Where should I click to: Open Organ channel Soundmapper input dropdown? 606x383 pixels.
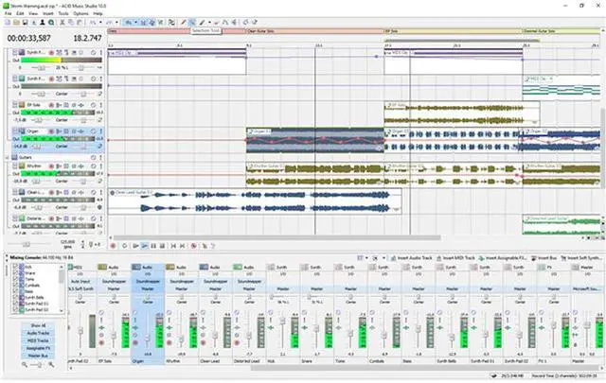click(148, 282)
